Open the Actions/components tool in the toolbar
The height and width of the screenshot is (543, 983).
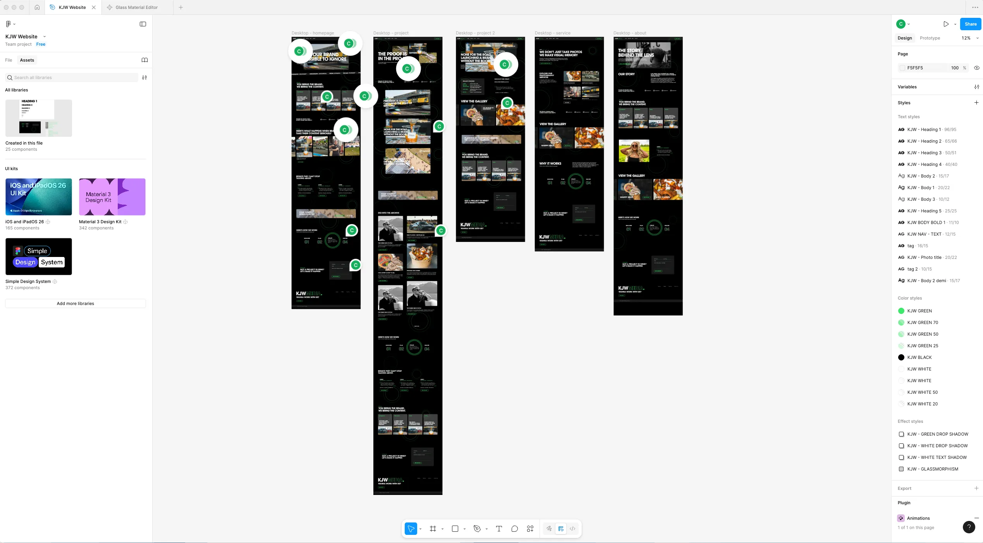tap(530, 529)
